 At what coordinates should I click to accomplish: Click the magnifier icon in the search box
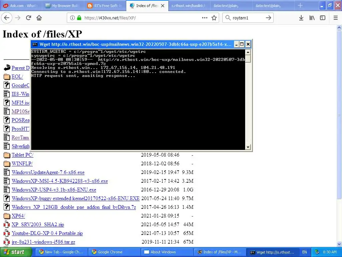[228, 18]
